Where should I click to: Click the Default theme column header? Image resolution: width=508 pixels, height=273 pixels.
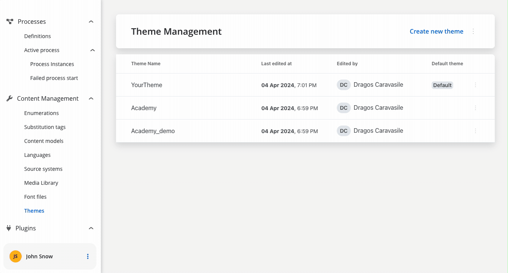(x=447, y=64)
